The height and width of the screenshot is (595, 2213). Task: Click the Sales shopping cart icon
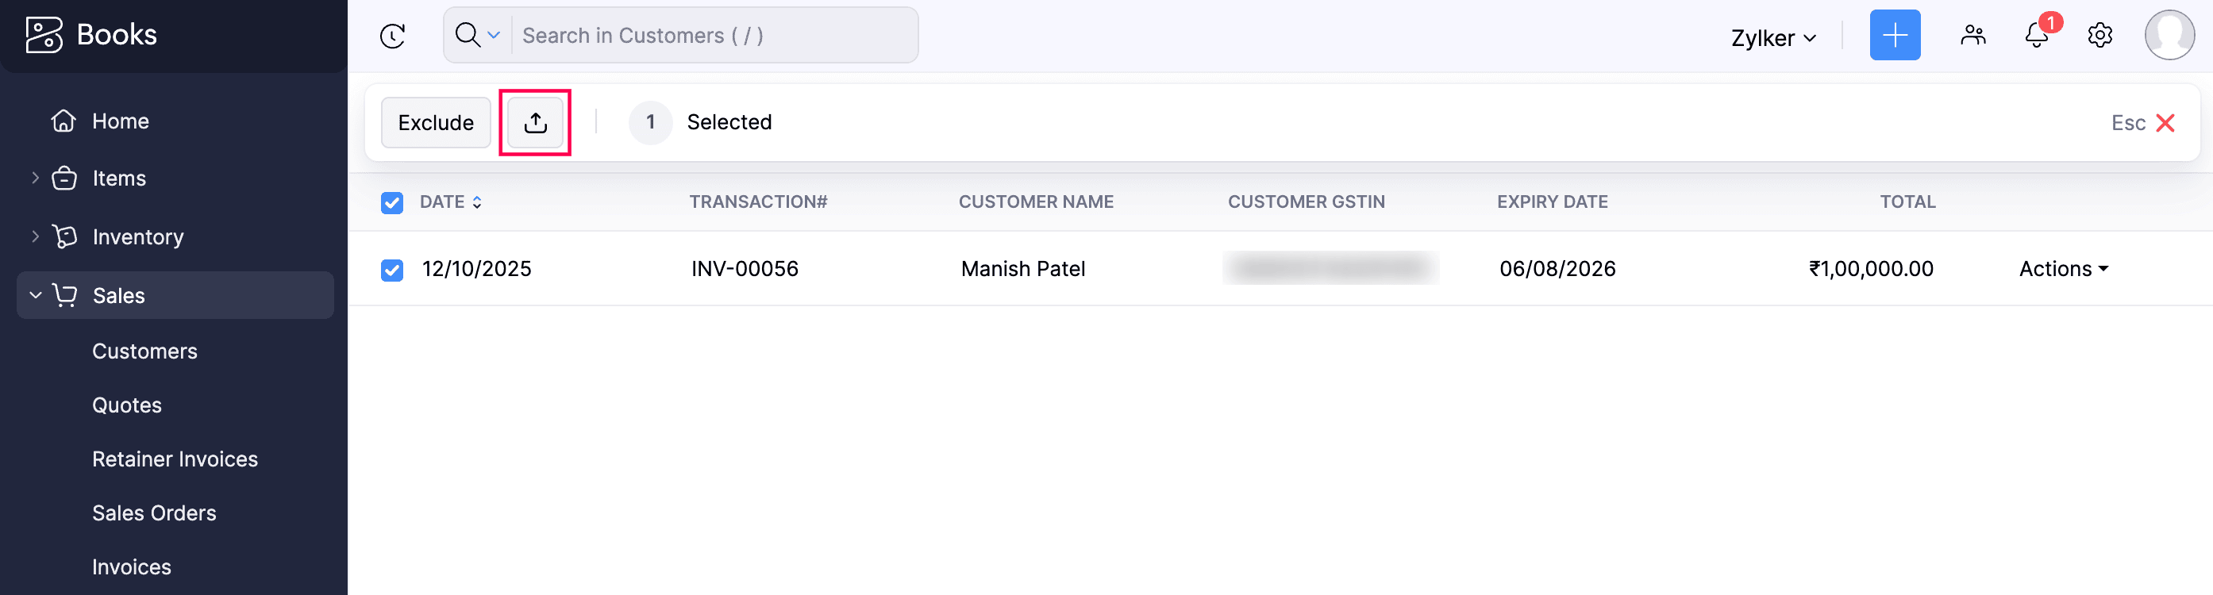tap(64, 294)
